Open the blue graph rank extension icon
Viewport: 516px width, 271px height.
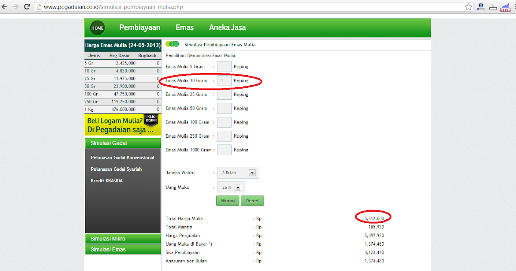click(x=505, y=7)
